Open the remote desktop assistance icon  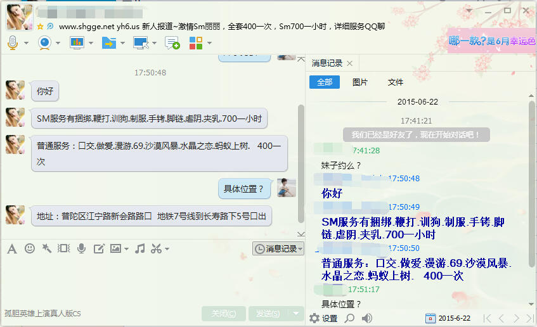pos(140,42)
